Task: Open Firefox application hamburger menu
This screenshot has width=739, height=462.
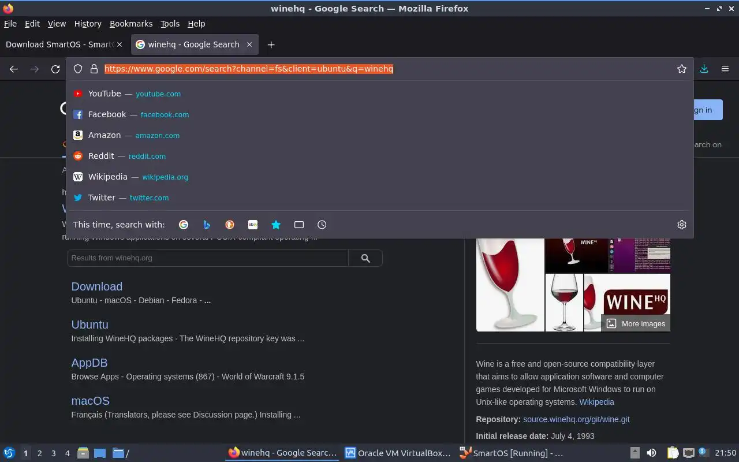Action: click(725, 69)
